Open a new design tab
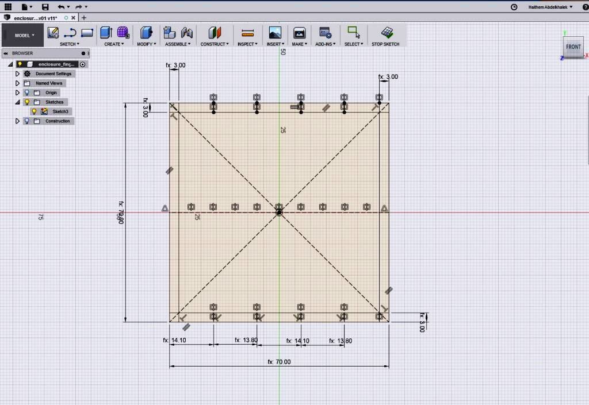This screenshot has width=589, height=405. coord(84,18)
